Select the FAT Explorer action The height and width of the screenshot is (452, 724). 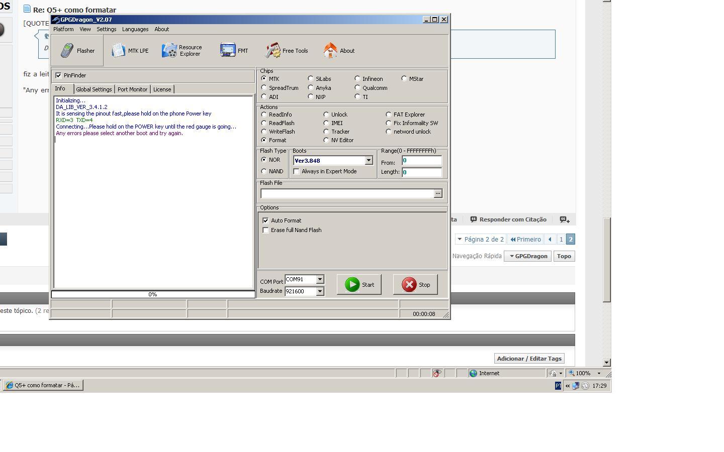(x=389, y=115)
